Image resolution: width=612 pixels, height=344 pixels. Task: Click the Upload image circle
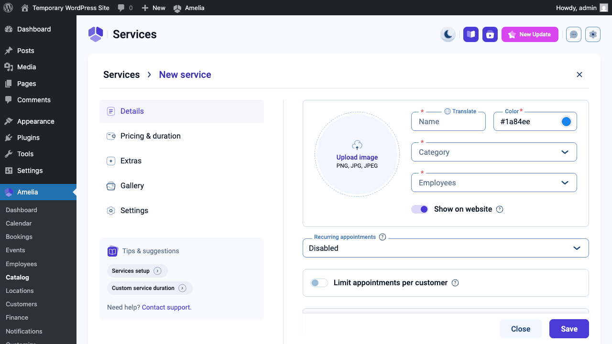coord(357,154)
